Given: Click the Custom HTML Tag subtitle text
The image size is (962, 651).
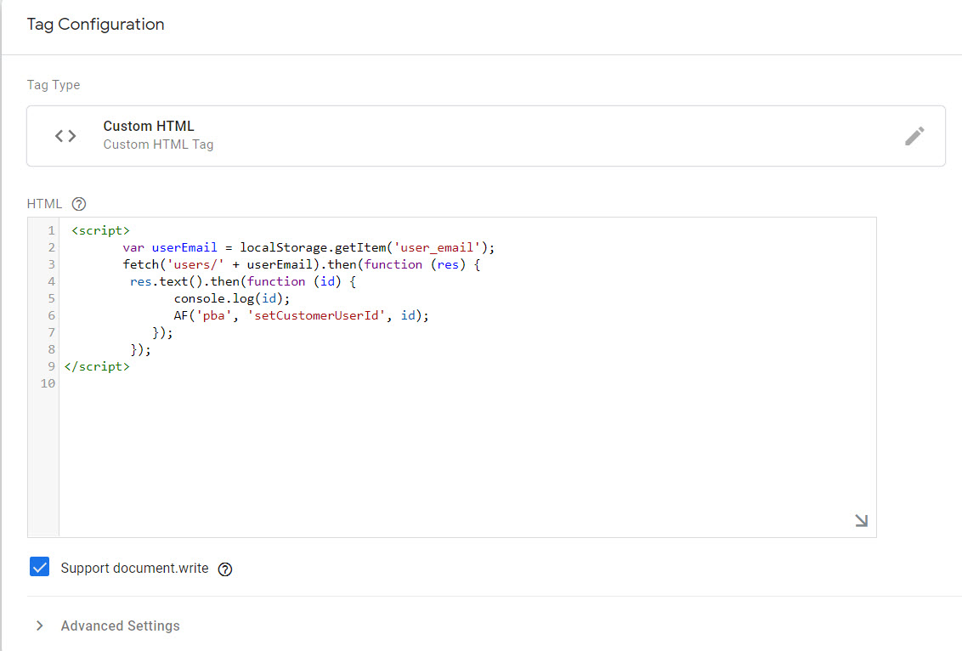Looking at the screenshot, I should click(158, 144).
